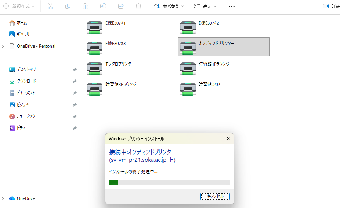Click the rename icon in toolbar
The image size is (340, 208).
[x=103, y=6]
